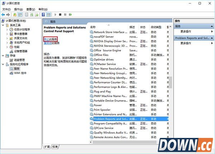215x154 pixels.
Task: Click the Back arrow in toolbar
Action: point(3,15)
